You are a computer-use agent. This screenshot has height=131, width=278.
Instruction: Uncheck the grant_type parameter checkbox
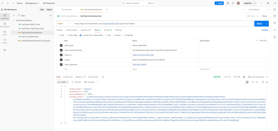click(61, 45)
